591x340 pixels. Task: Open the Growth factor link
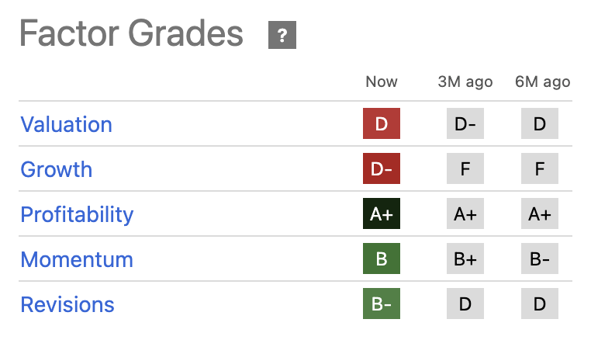coord(57,170)
